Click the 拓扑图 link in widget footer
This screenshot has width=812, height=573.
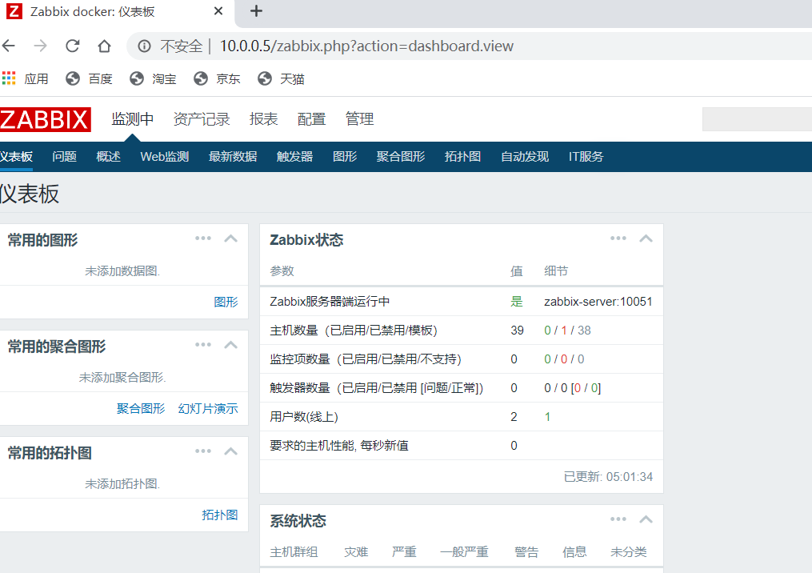220,515
